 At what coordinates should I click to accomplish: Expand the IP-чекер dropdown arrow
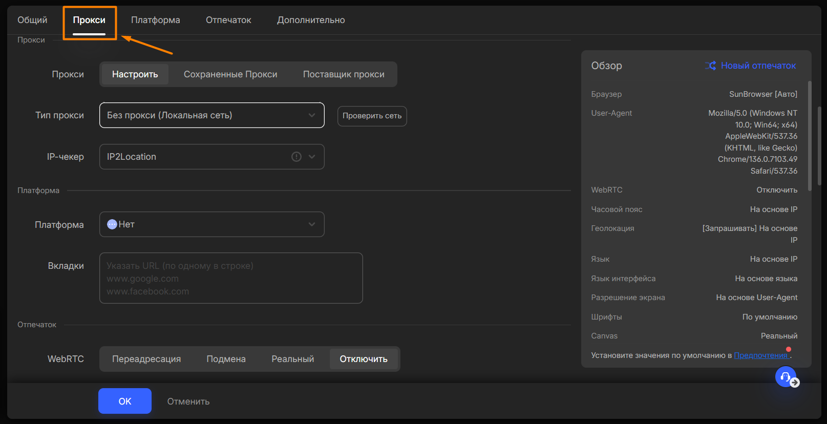coord(312,157)
